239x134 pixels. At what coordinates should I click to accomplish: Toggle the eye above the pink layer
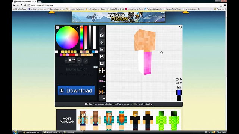(105, 76)
